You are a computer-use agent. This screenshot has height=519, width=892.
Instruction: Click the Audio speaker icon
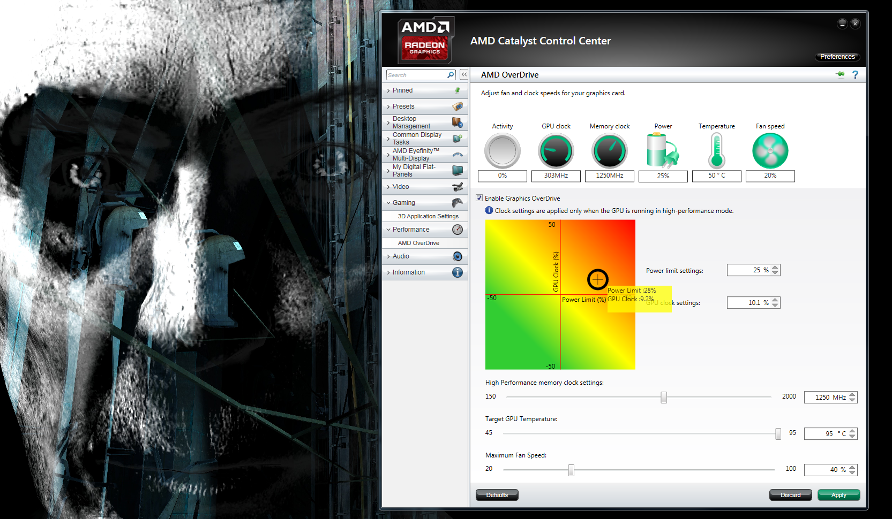pos(458,256)
